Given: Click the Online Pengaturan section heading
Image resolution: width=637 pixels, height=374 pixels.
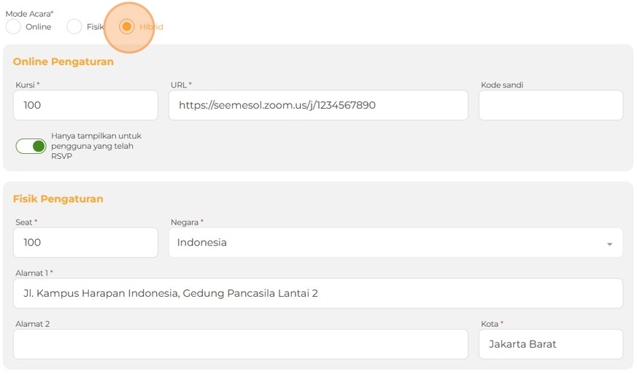Looking at the screenshot, I should point(63,62).
